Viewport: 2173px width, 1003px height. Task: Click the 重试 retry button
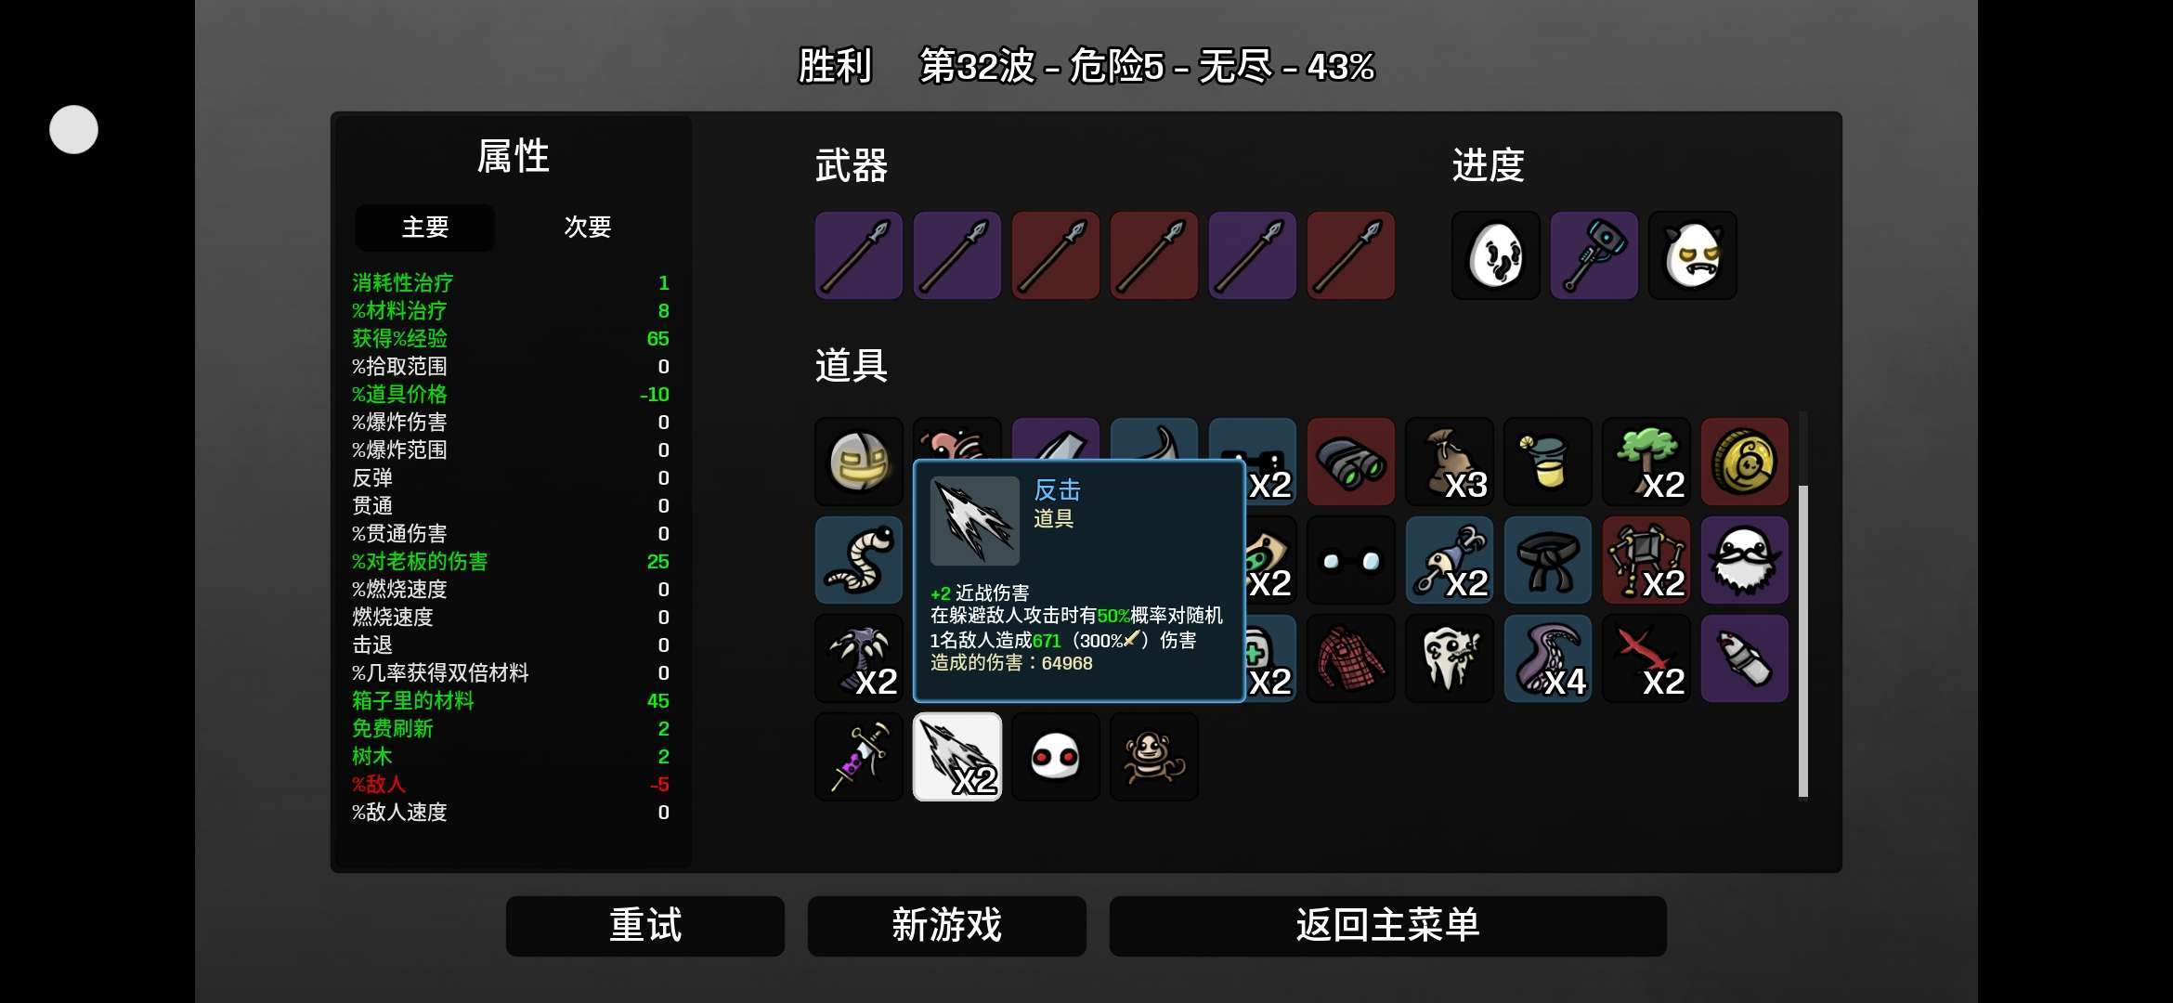pyautogui.click(x=645, y=926)
